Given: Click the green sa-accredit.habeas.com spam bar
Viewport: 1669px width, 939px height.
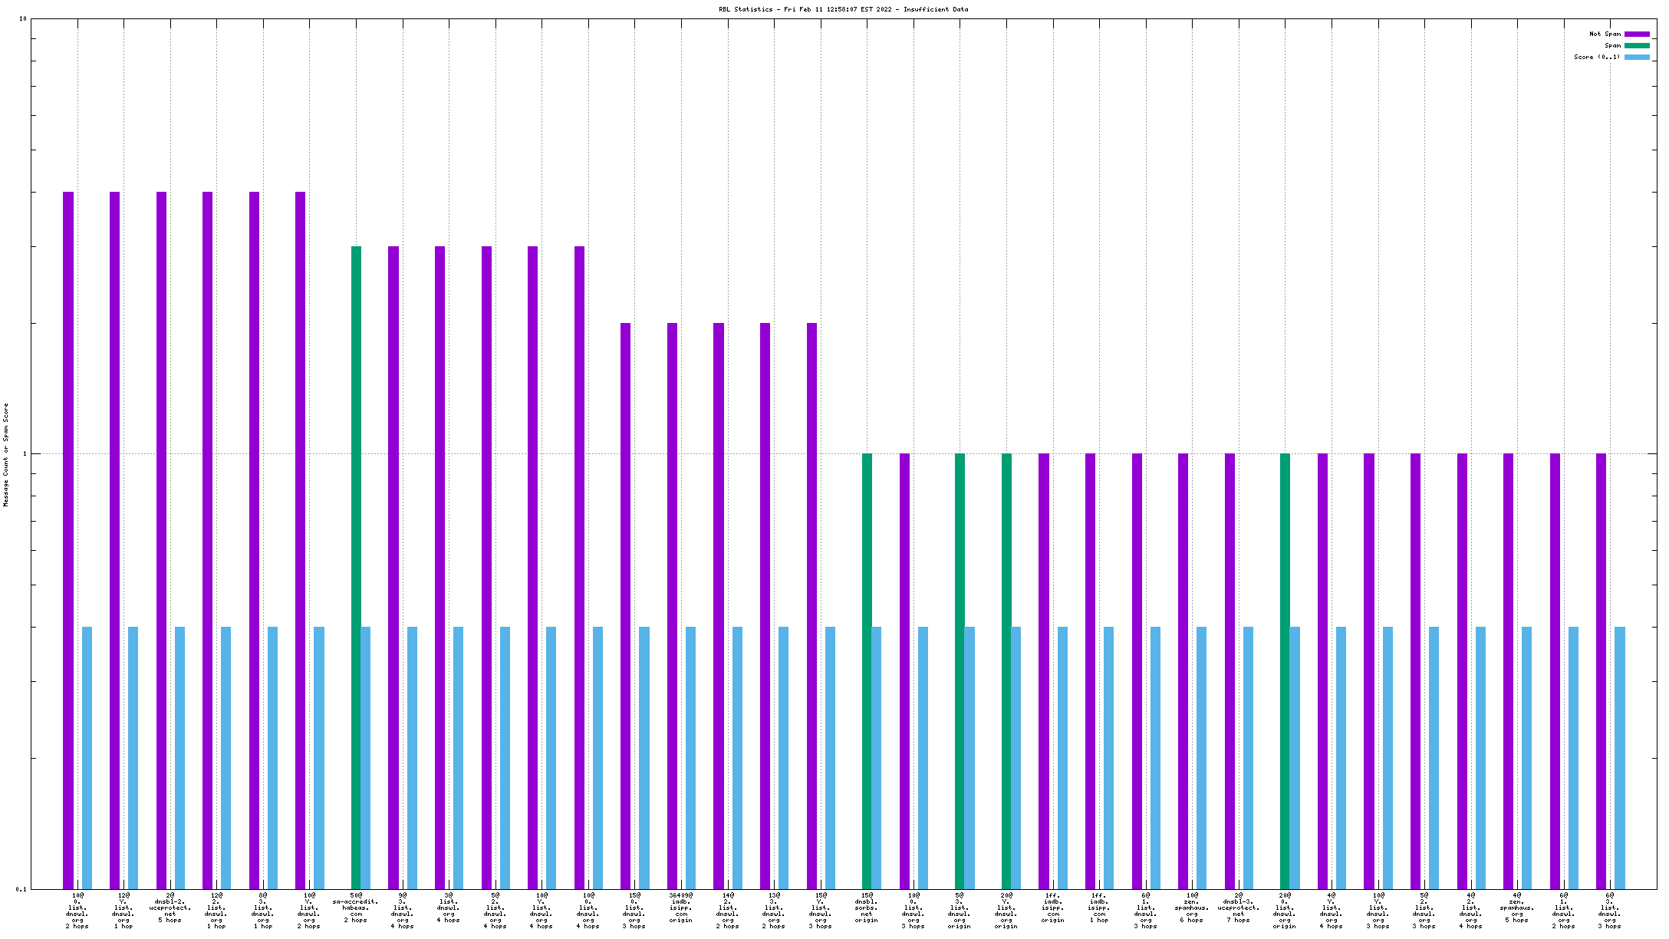Looking at the screenshot, I should click(356, 568).
